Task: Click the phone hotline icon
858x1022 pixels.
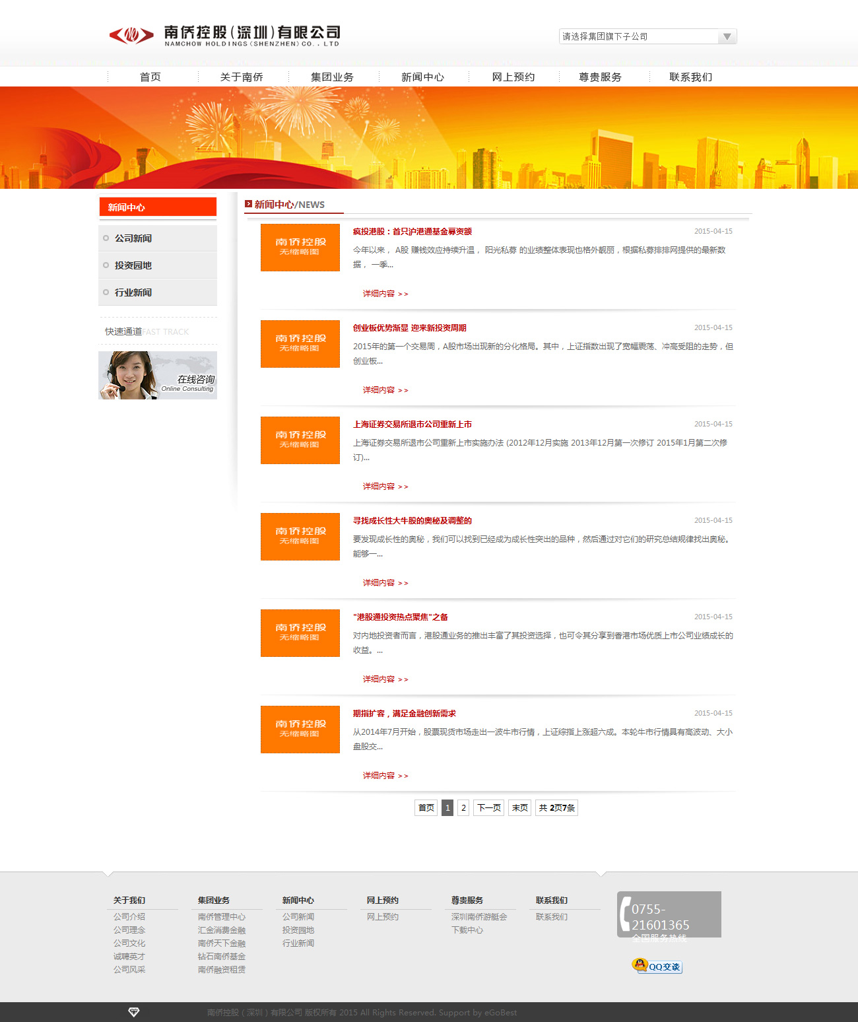Action: 626,914
